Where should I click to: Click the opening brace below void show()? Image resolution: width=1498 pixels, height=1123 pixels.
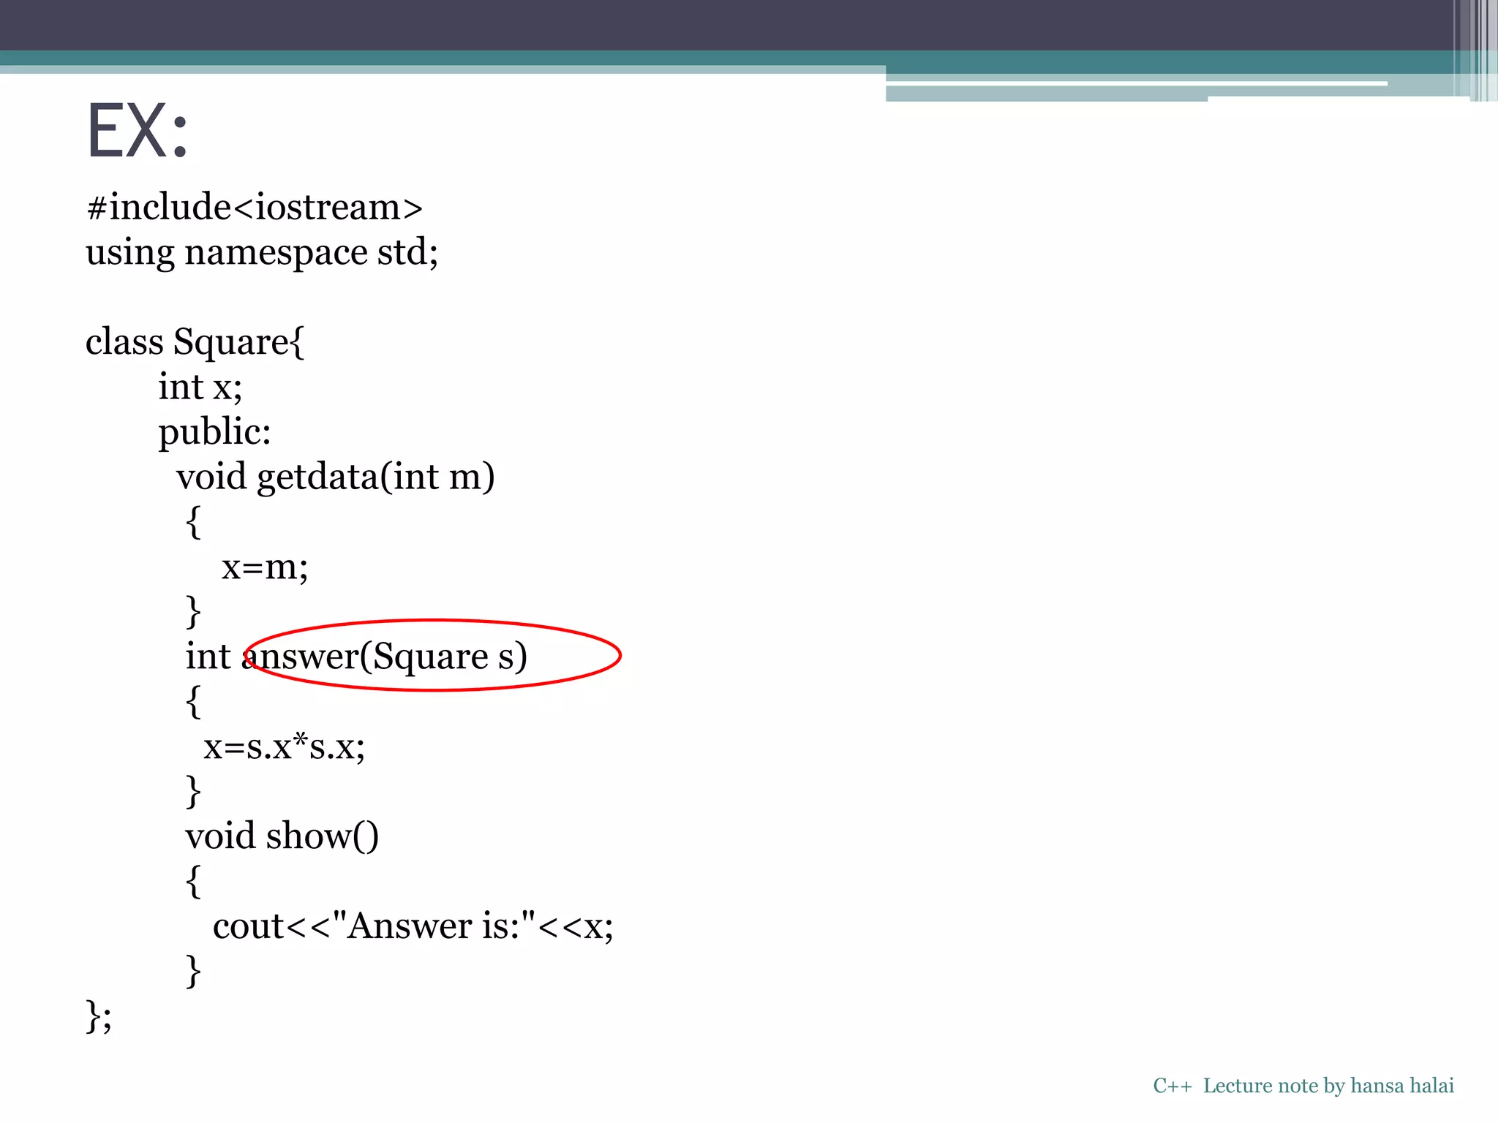coord(193,881)
